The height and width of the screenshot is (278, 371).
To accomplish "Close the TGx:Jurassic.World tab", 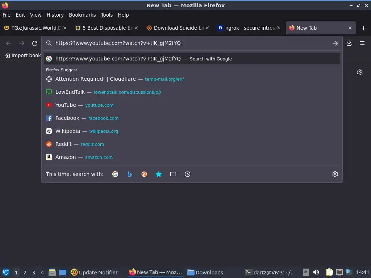I will pyautogui.click(x=65, y=28).
